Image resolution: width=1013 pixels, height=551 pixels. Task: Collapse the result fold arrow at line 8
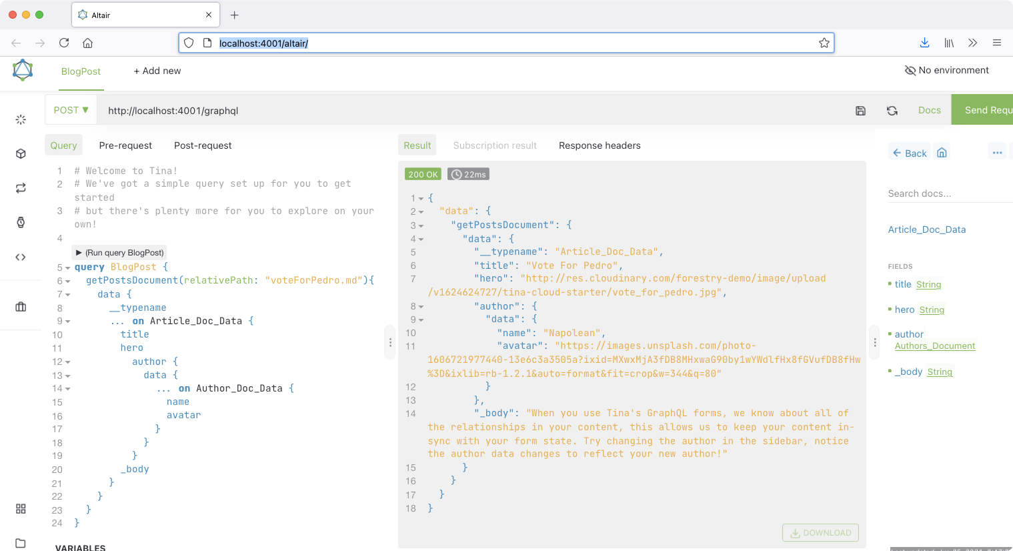(421, 307)
